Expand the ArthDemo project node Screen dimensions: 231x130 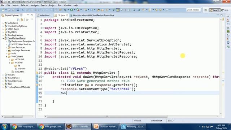coord(3,23)
